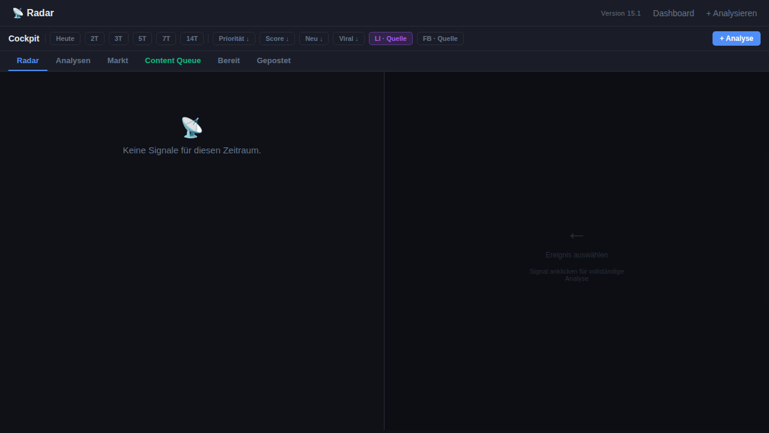The width and height of the screenshot is (769, 433).
Task: Click the 'Ereignis auswählen' placeholder text
Action: click(577, 255)
